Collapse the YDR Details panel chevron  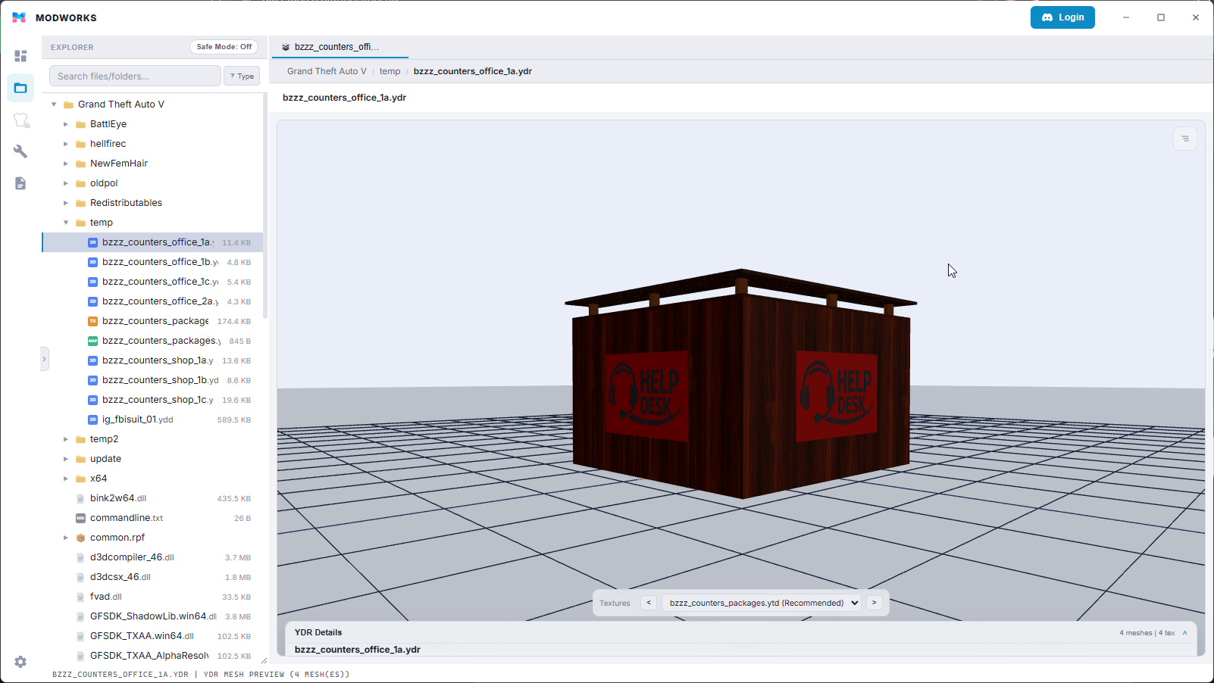point(1185,633)
